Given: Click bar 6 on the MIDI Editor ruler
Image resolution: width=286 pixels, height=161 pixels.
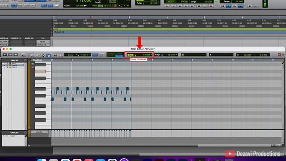Looking at the screenshot, I should coord(152,60).
